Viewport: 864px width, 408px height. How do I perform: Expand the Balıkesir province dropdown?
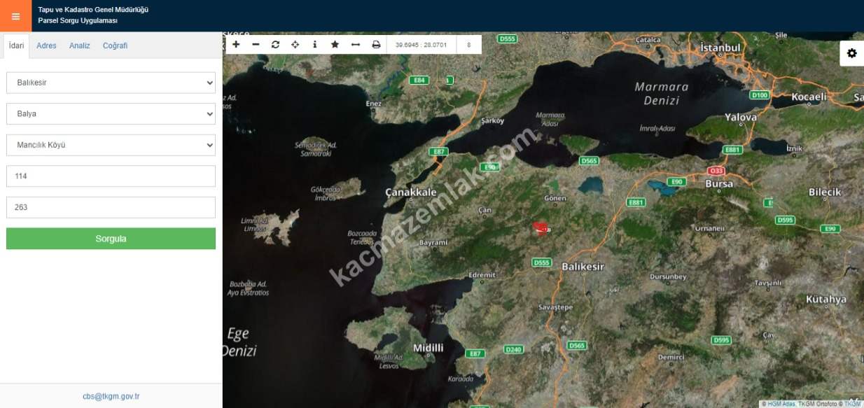tap(111, 83)
